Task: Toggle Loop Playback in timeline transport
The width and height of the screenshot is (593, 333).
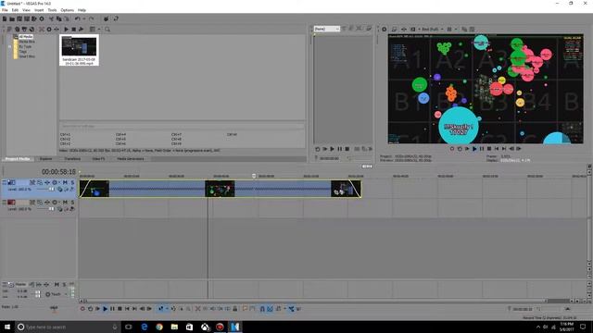Action: 90,309
